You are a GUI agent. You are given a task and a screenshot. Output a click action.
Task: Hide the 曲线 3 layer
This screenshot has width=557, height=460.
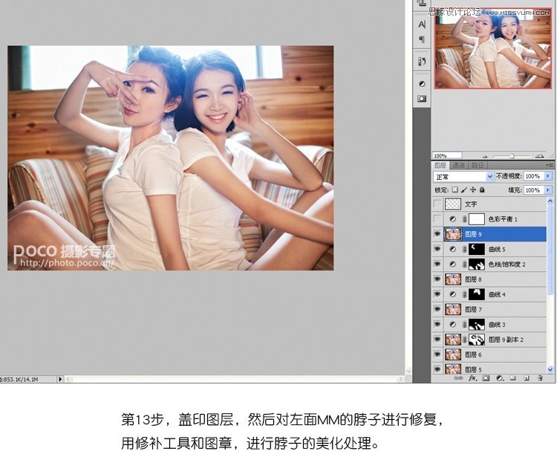pos(437,325)
